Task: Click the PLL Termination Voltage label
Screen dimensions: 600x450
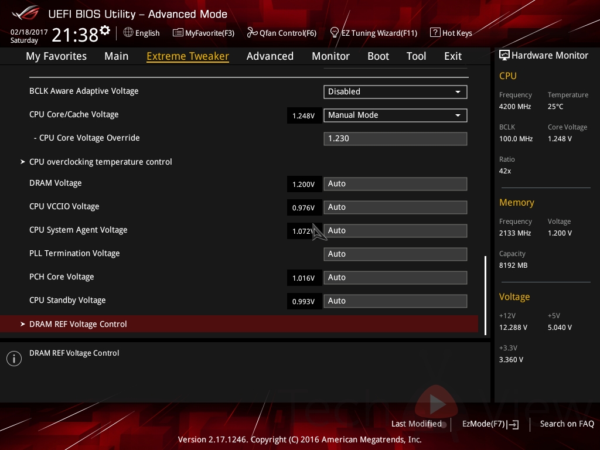Action: [x=74, y=253]
